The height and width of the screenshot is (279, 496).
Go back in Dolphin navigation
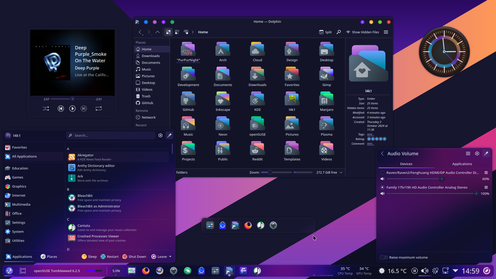click(140, 32)
